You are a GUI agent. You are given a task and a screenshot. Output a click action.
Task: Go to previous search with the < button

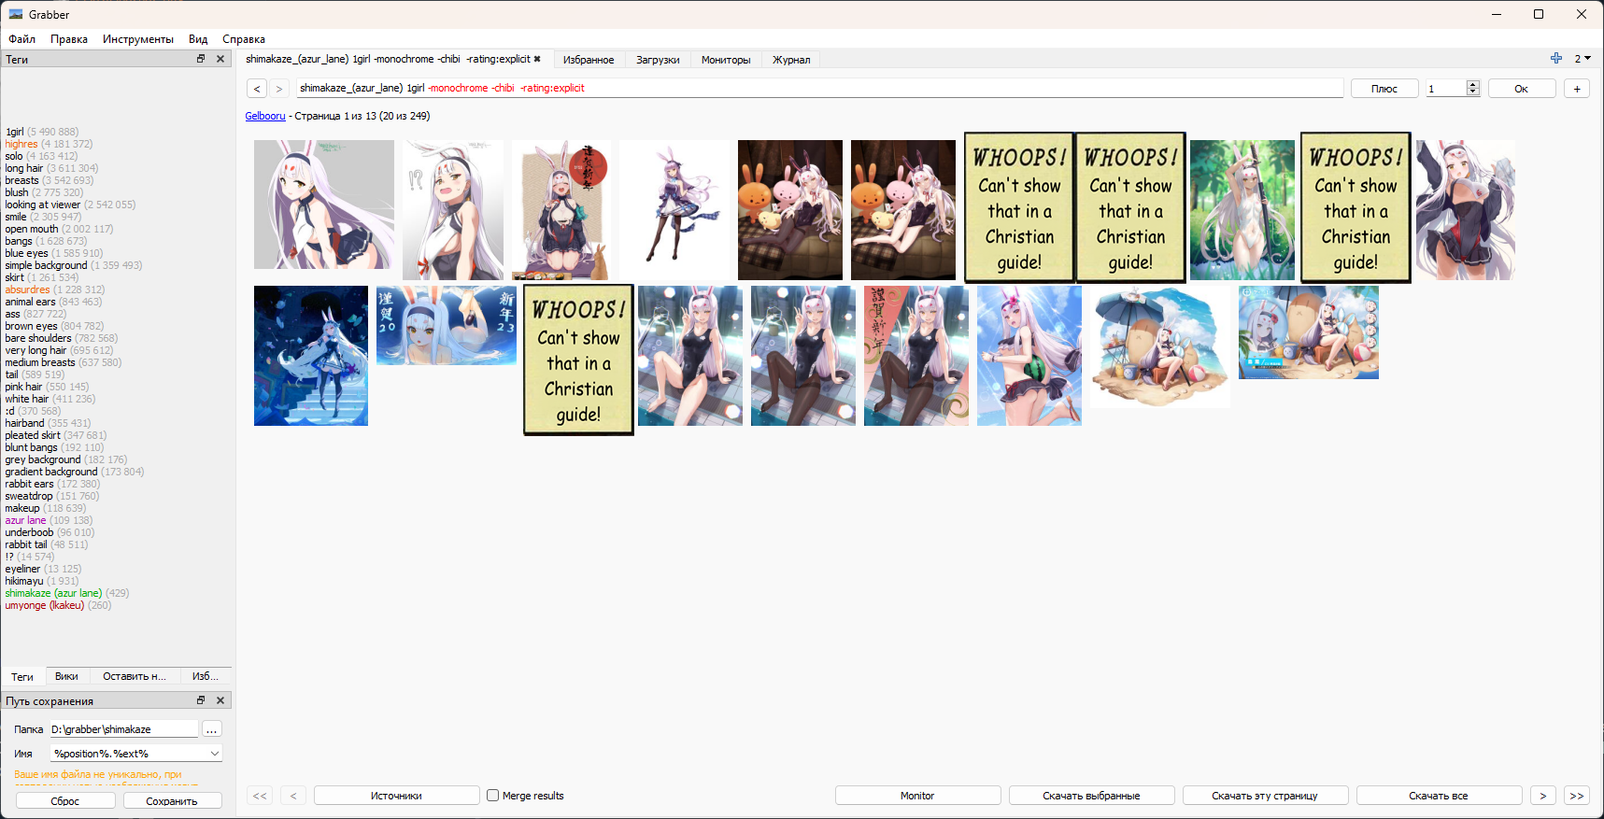pyautogui.click(x=257, y=89)
